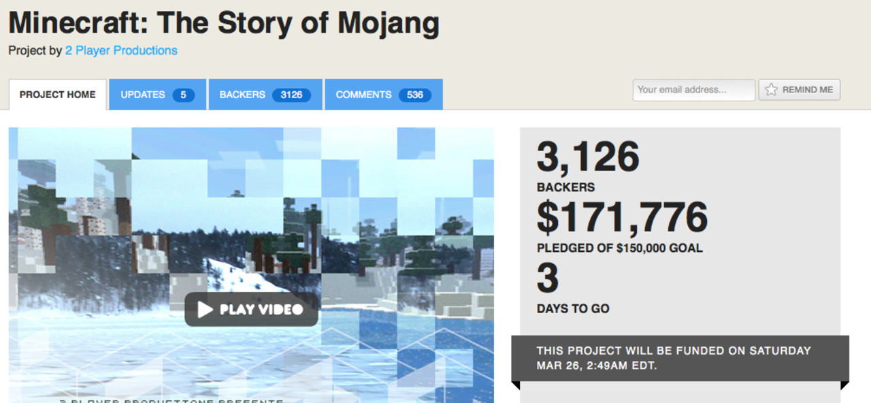
Task: Click the star icon next to Remind Me
Action: [x=770, y=89]
